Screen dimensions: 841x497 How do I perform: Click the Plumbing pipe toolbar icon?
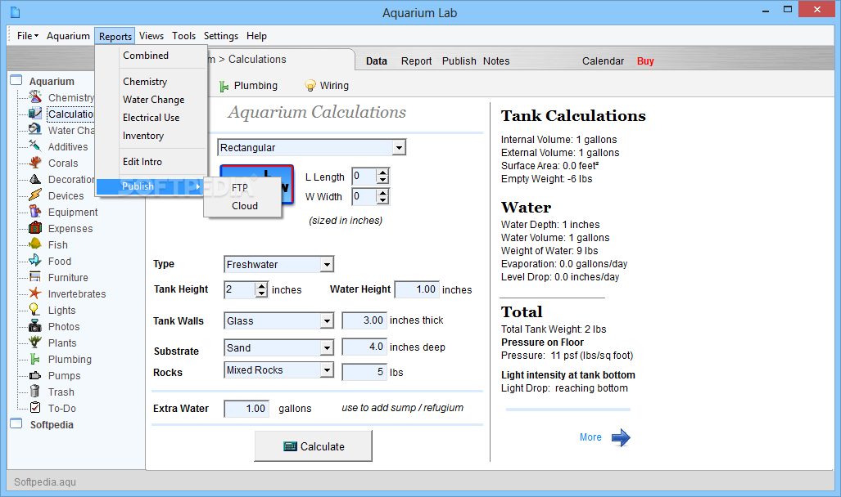[x=224, y=86]
